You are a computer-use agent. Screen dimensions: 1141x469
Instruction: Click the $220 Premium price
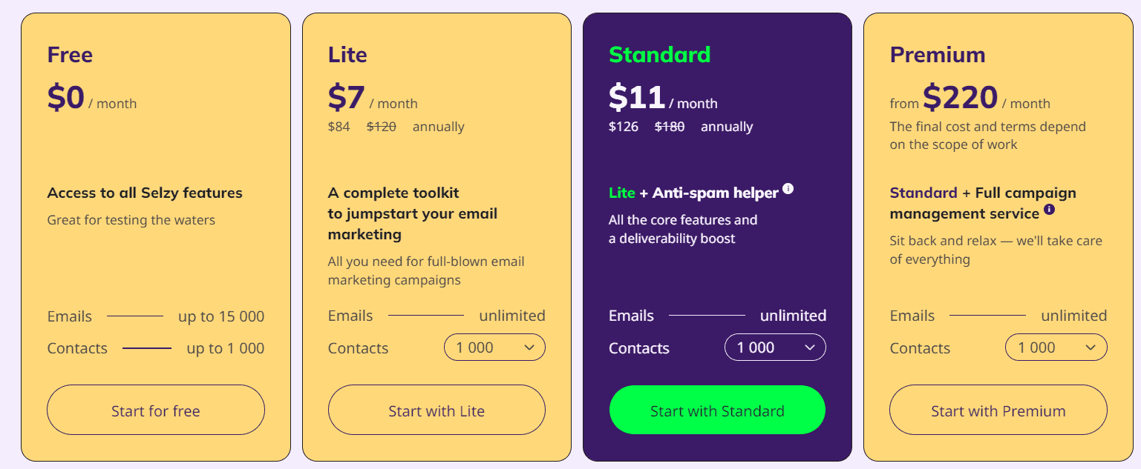pos(961,98)
